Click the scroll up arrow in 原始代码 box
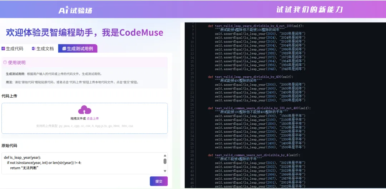Viewport: 386px width, 189px height. pos(165,155)
